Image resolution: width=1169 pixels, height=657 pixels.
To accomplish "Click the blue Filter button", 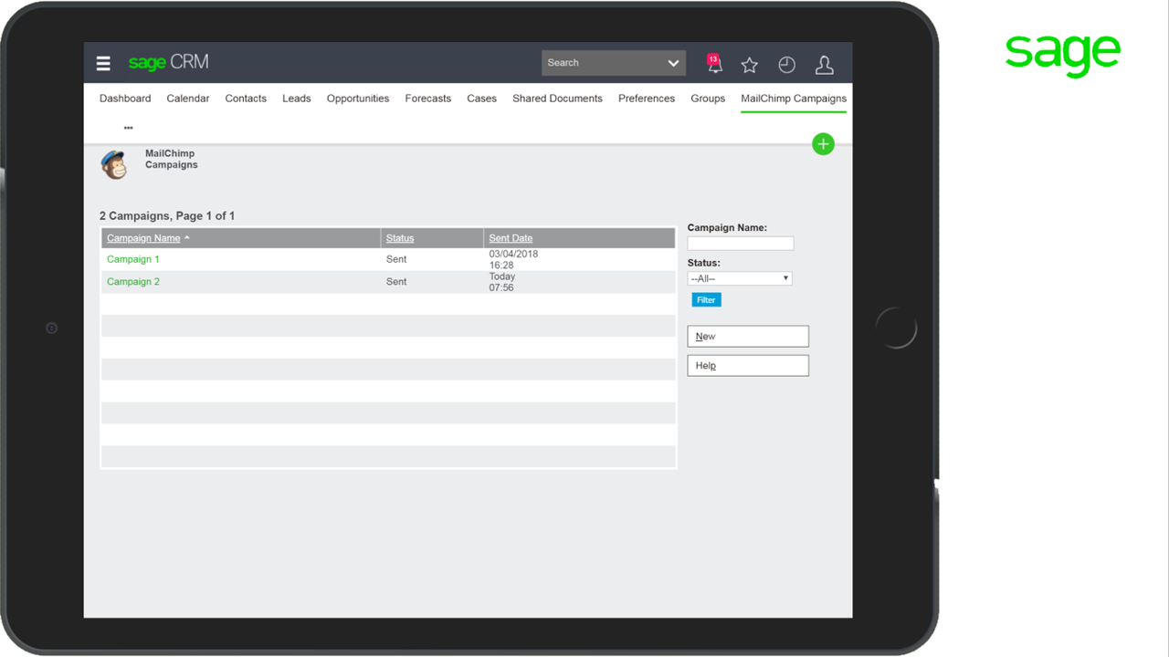I will [x=706, y=299].
